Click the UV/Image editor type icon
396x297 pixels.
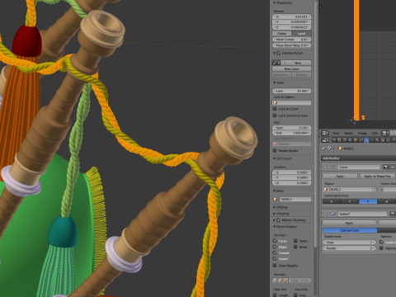(324, 133)
